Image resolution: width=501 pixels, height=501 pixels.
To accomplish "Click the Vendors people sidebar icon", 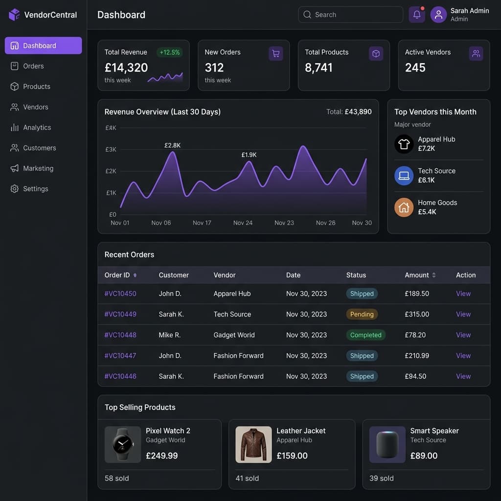I will [15, 107].
